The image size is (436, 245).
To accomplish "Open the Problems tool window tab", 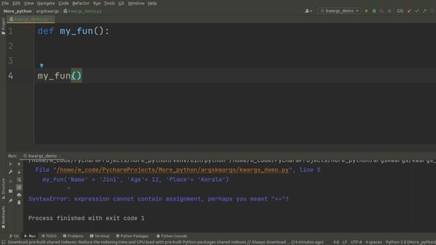I will pyautogui.click(x=73, y=236).
